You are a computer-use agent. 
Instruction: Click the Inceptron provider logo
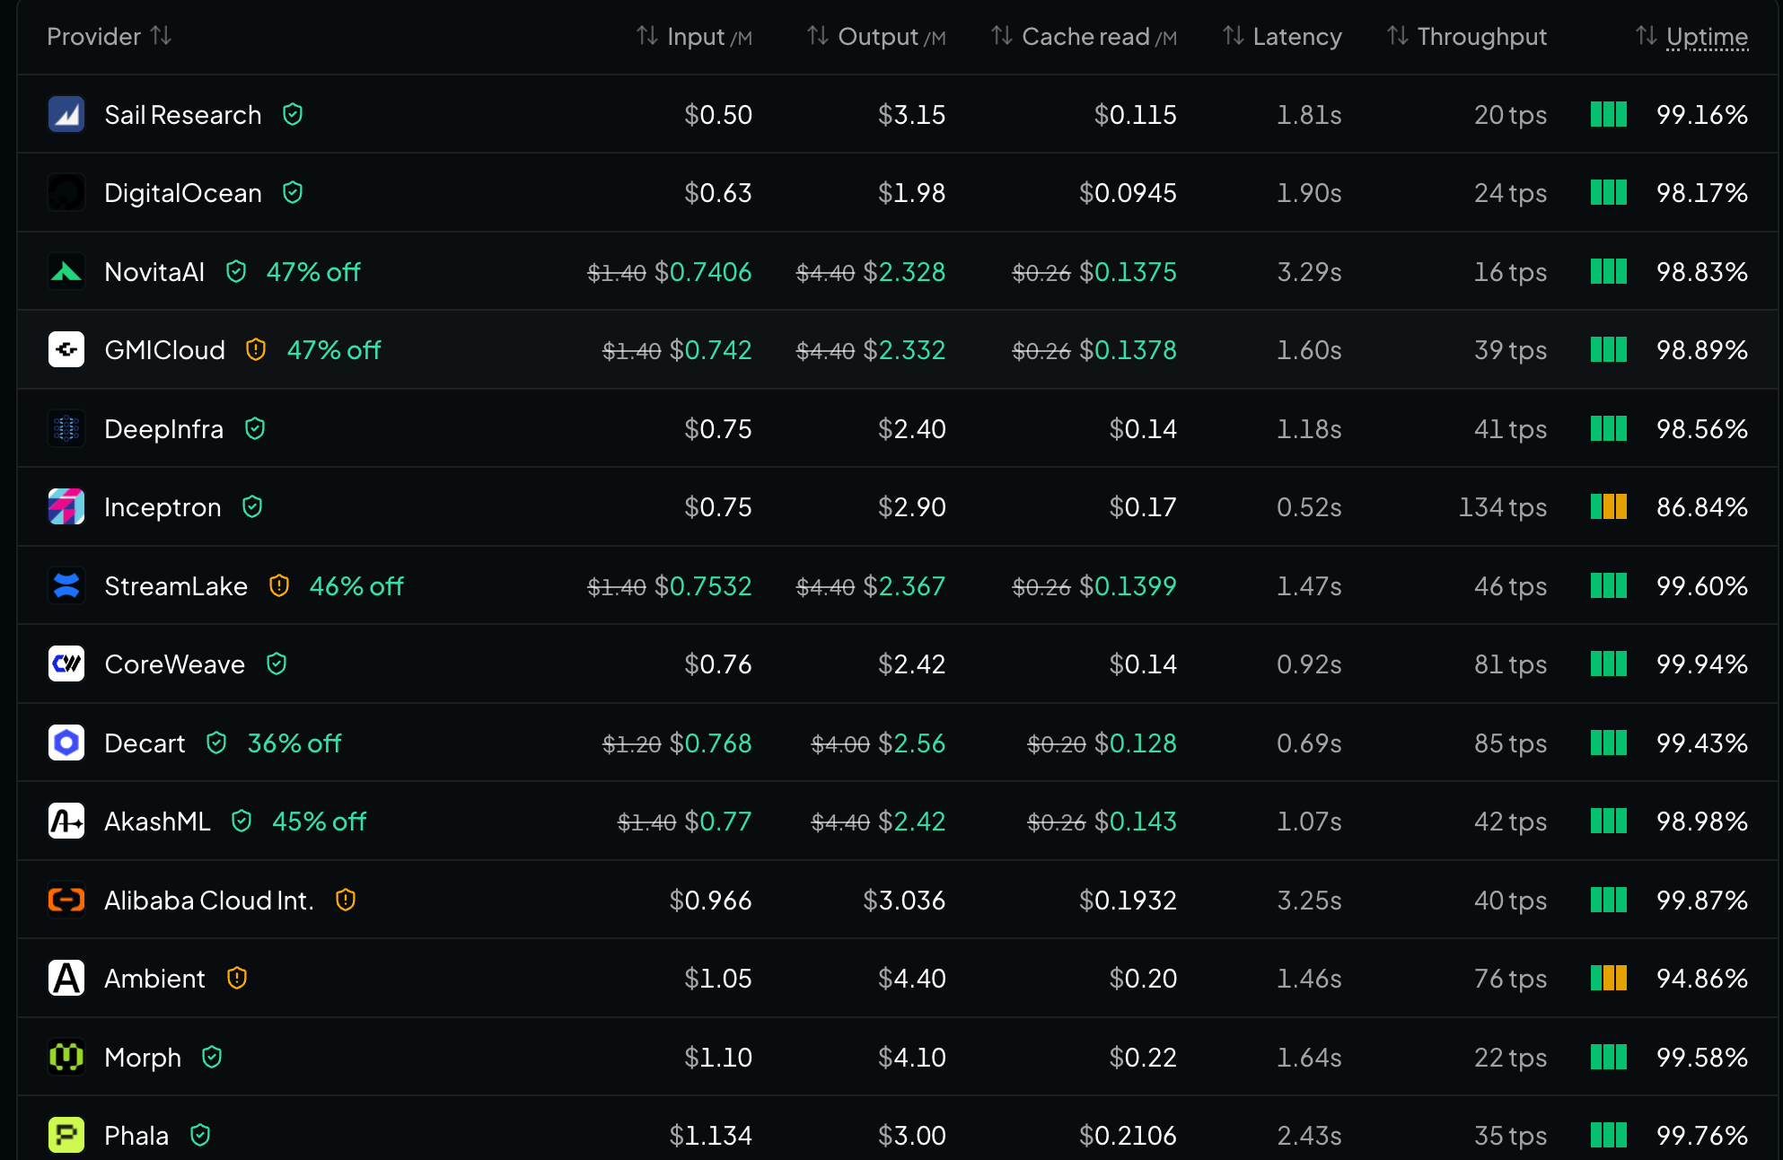coord(66,507)
